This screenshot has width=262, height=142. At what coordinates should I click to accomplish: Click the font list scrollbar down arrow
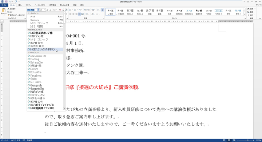pos(64,109)
